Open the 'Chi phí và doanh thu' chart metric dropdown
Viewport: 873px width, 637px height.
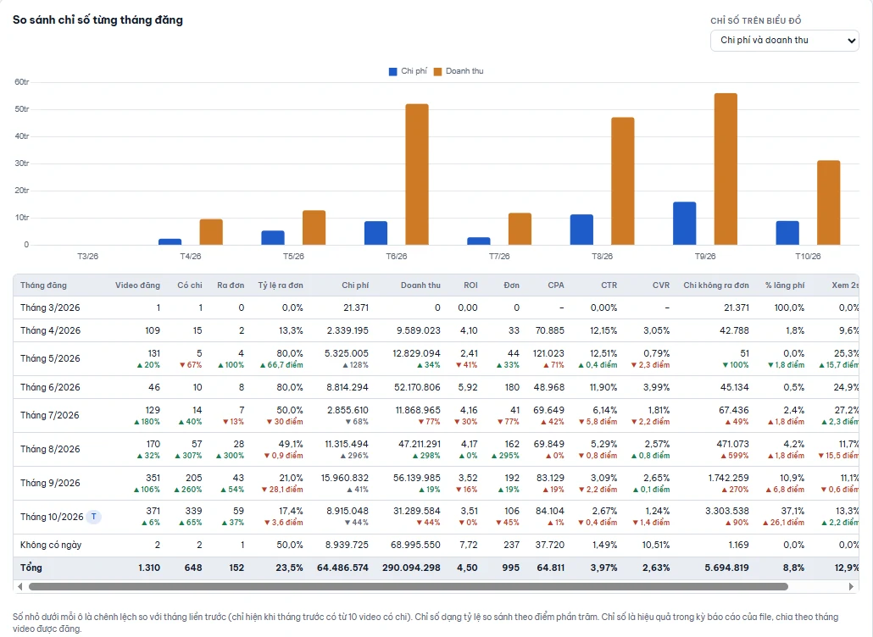tap(784, 41)
